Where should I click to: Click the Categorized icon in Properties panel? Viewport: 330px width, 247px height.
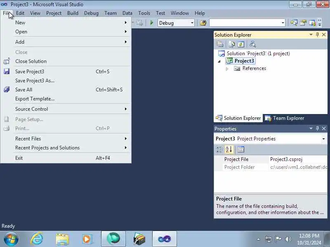(219, 149)
